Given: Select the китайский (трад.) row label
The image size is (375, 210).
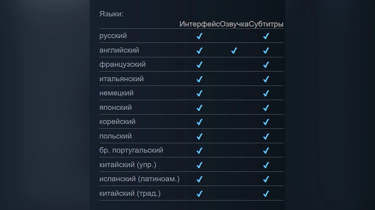Looking at the screenshot, I should (x=130, y=193).
